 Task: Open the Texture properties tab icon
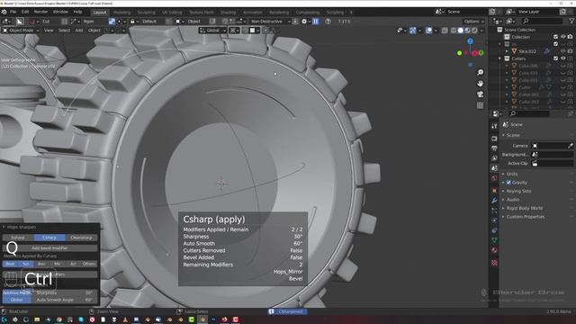pos(494,263)
